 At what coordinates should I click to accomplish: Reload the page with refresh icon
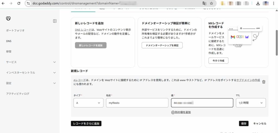coord(19,3)
